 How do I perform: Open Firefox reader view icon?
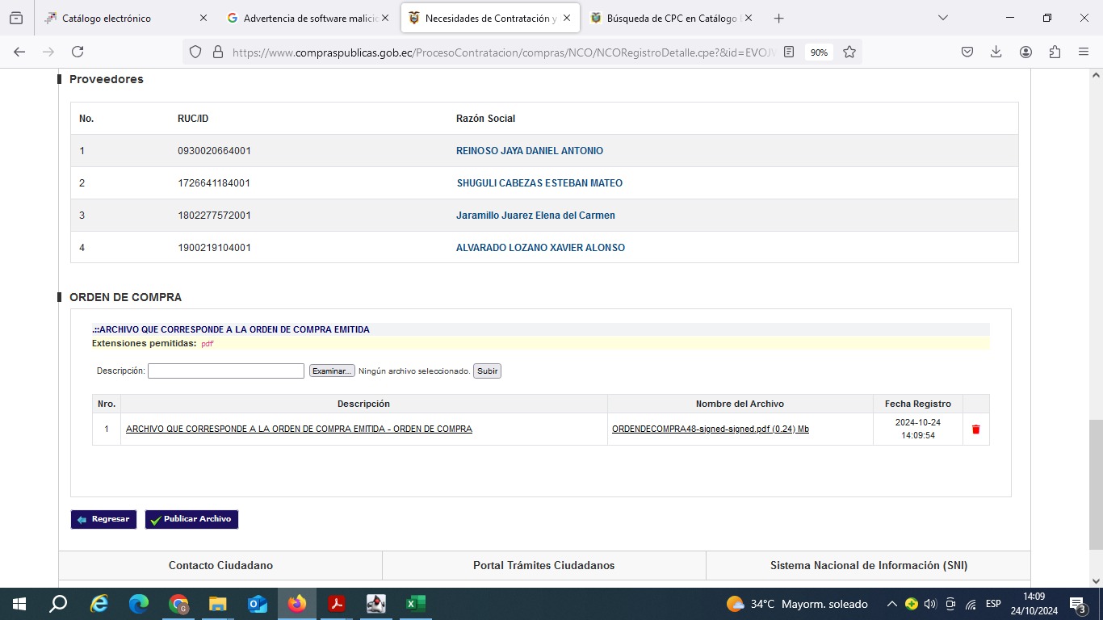tap(789, 52)
